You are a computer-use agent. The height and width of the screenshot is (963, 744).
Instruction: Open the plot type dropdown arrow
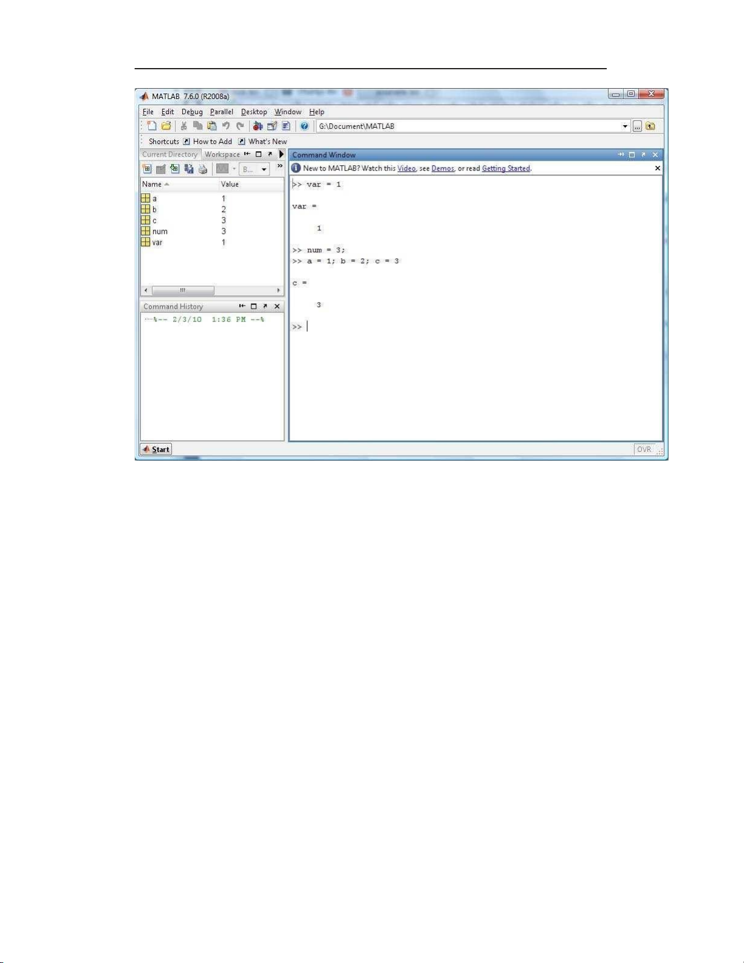click(234, 169)
